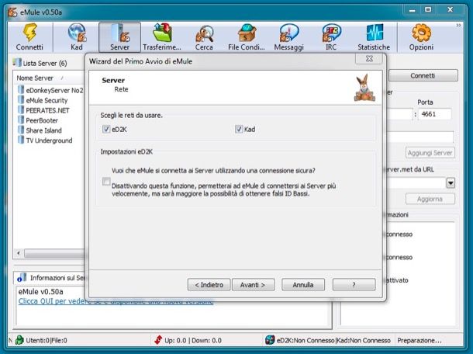This screenshot has width=473, height=354.
Task: Click the users status bar icon
Action: pos(19,340)
